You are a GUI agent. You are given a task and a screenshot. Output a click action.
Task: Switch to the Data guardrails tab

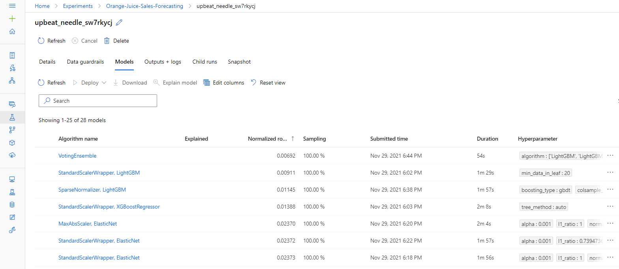[85, 62]
